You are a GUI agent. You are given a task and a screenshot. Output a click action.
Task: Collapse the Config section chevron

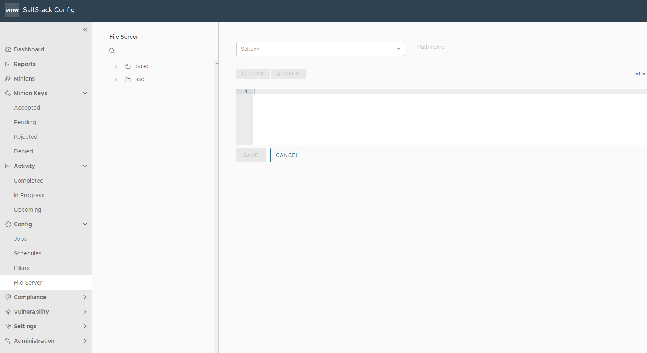tap(85, 224)
